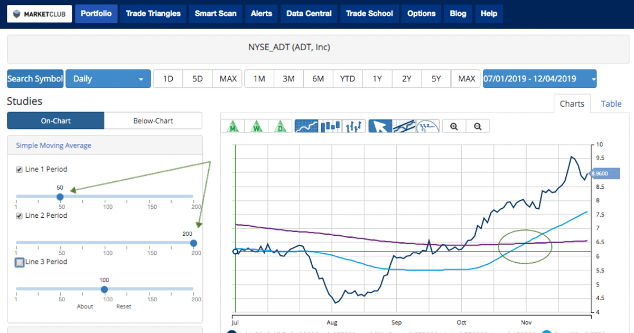Go to Trade School
Screen dimensions: 634x333
[x=369, y=14]
